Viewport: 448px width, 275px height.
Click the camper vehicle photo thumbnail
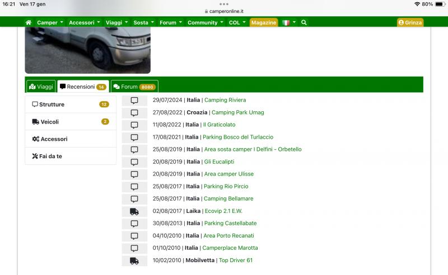(x=88, y=50)
